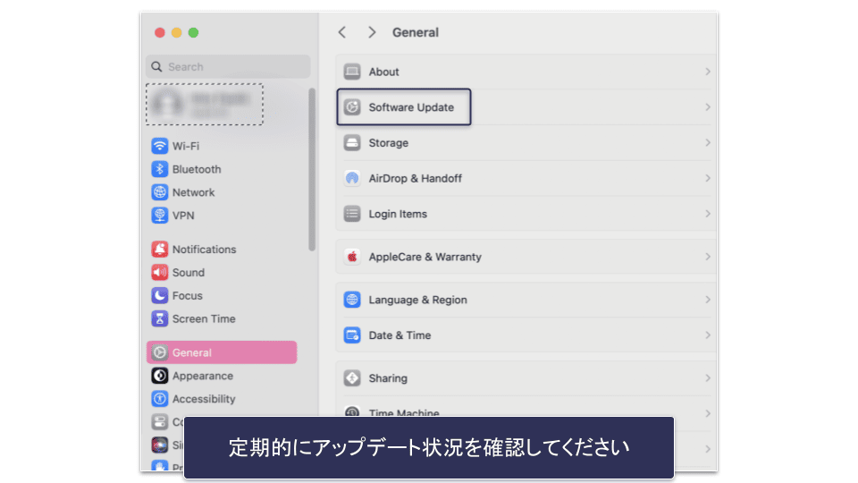This screenshot has height=483, width=858.
Task: Select VPN in the sidebar
Action: pos(222,216)
